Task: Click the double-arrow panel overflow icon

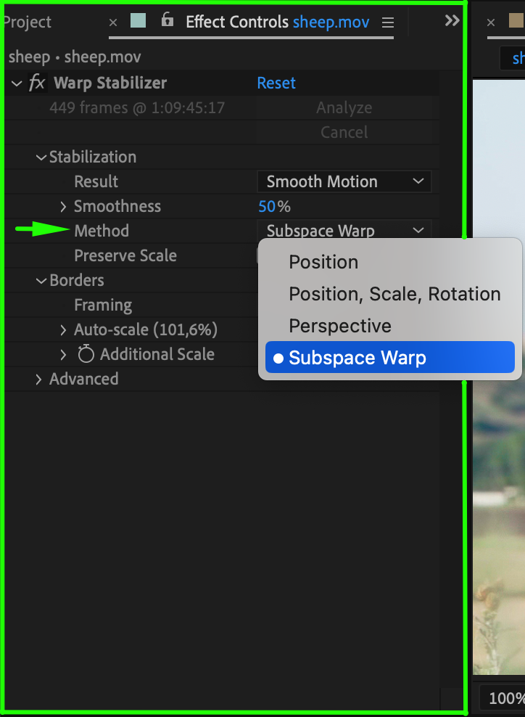Action: coord(452,21)
